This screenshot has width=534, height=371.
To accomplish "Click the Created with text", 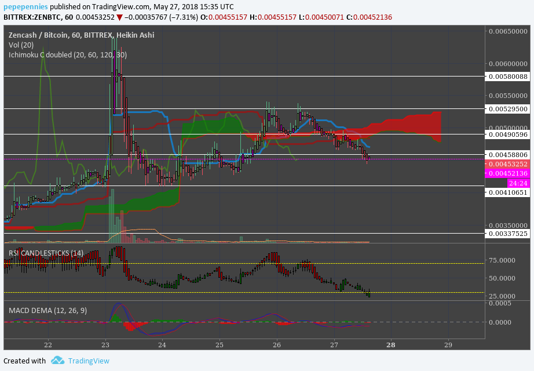I will tap(24, 361).
